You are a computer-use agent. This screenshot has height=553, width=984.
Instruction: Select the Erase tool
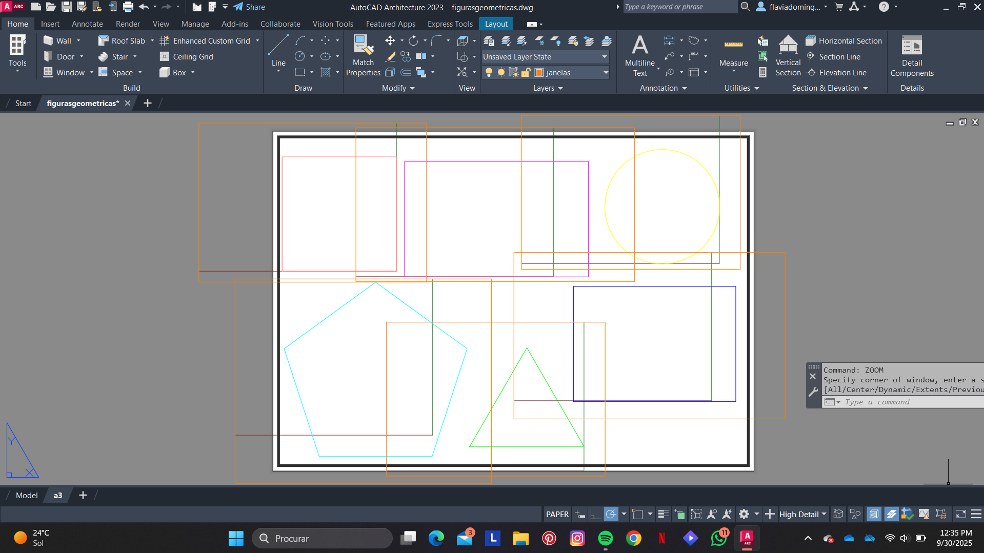point(390,57)
